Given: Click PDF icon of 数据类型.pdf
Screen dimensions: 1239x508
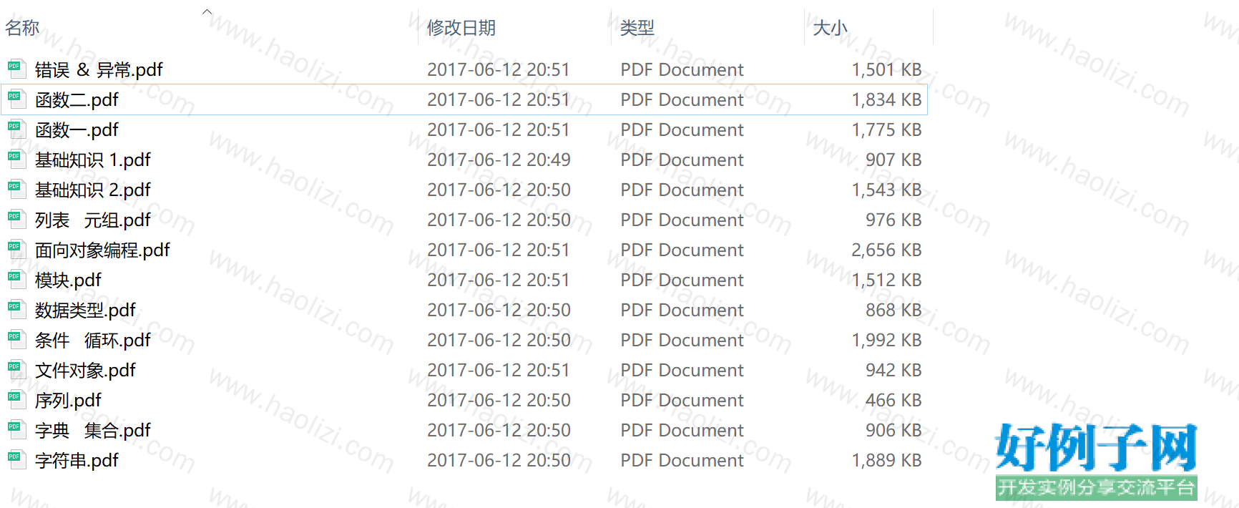Looking at the screenshot, I should 16,310.
